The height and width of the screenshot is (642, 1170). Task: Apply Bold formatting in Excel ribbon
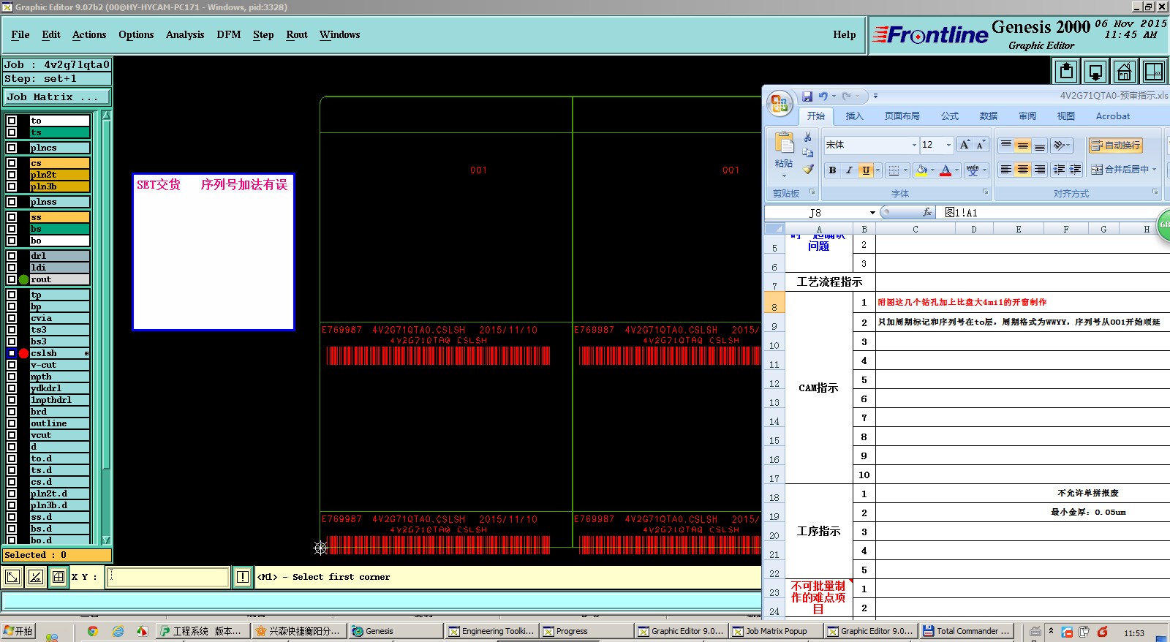[x=832, y=170]
